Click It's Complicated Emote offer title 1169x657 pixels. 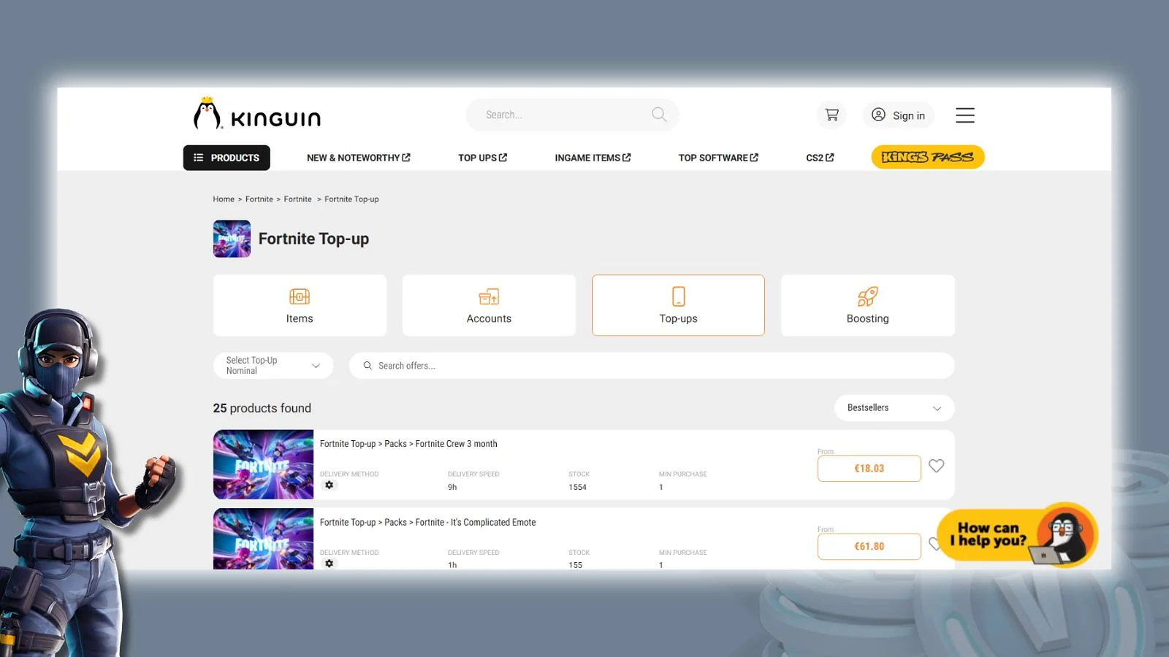click(427, 523)
